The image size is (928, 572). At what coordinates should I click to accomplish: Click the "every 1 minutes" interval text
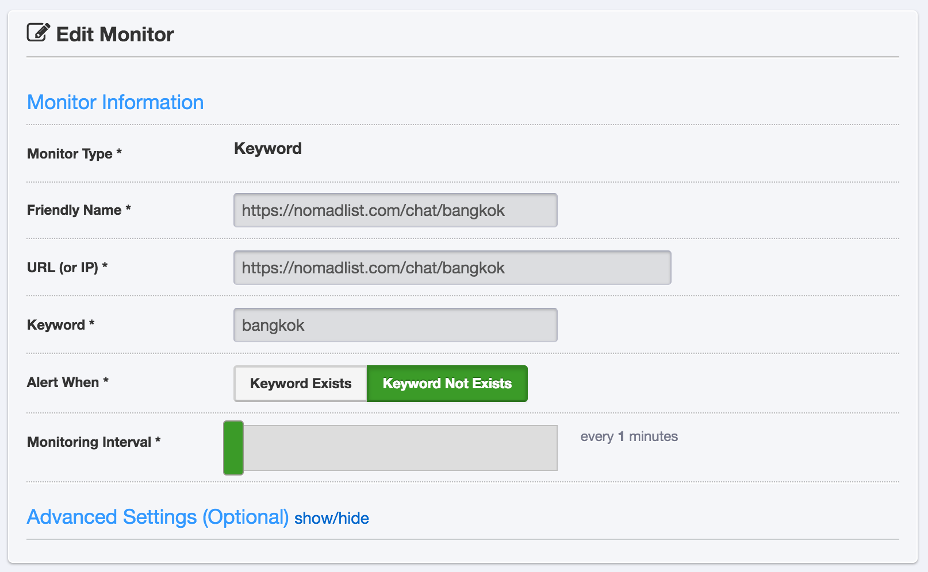628,436
